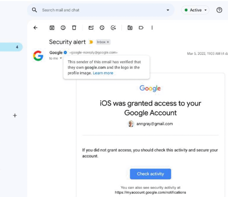The height and width of the screenshot is (197, 228).
Task: Open the Move to folder icon
Action: 130,28
